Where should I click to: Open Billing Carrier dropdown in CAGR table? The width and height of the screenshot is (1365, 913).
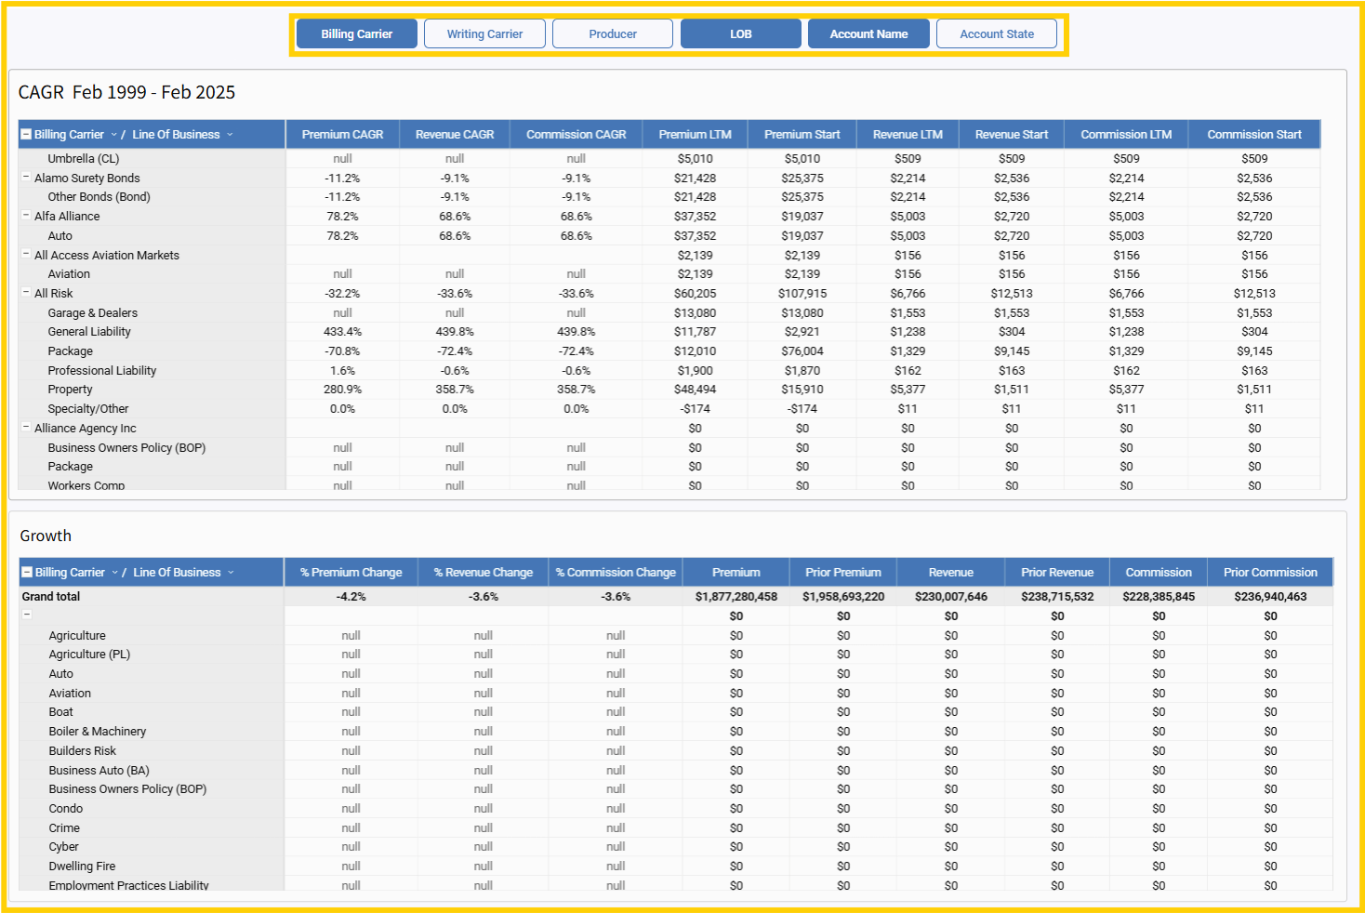[x=113, y=135]
